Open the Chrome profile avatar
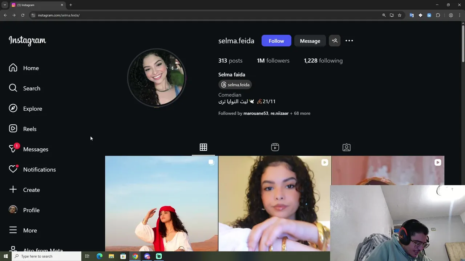This screenshot has height=261, width=465. coord(451,15)
